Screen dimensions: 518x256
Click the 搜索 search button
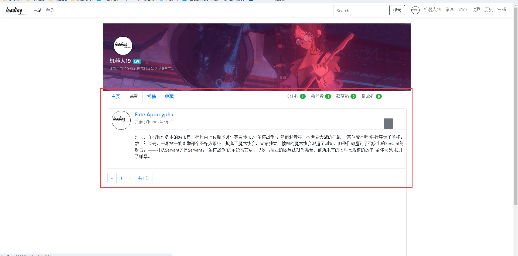[x=397, y=10]
